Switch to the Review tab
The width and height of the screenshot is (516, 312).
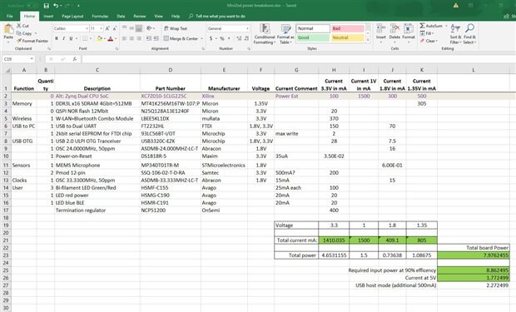coord(140,16)
